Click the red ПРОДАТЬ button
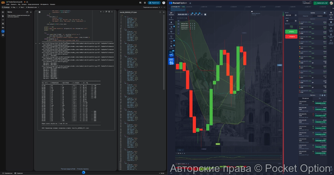 [291, 37]
